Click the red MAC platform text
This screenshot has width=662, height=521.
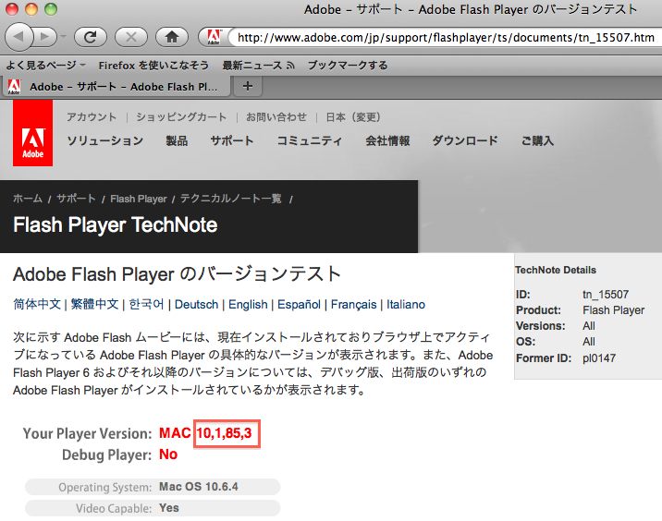tap(175, 433)
